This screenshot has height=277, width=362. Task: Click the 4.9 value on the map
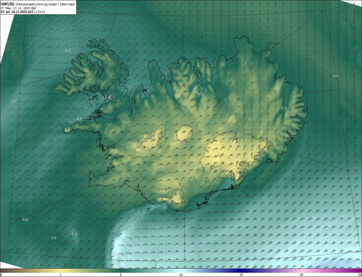[x=53, y=238]
